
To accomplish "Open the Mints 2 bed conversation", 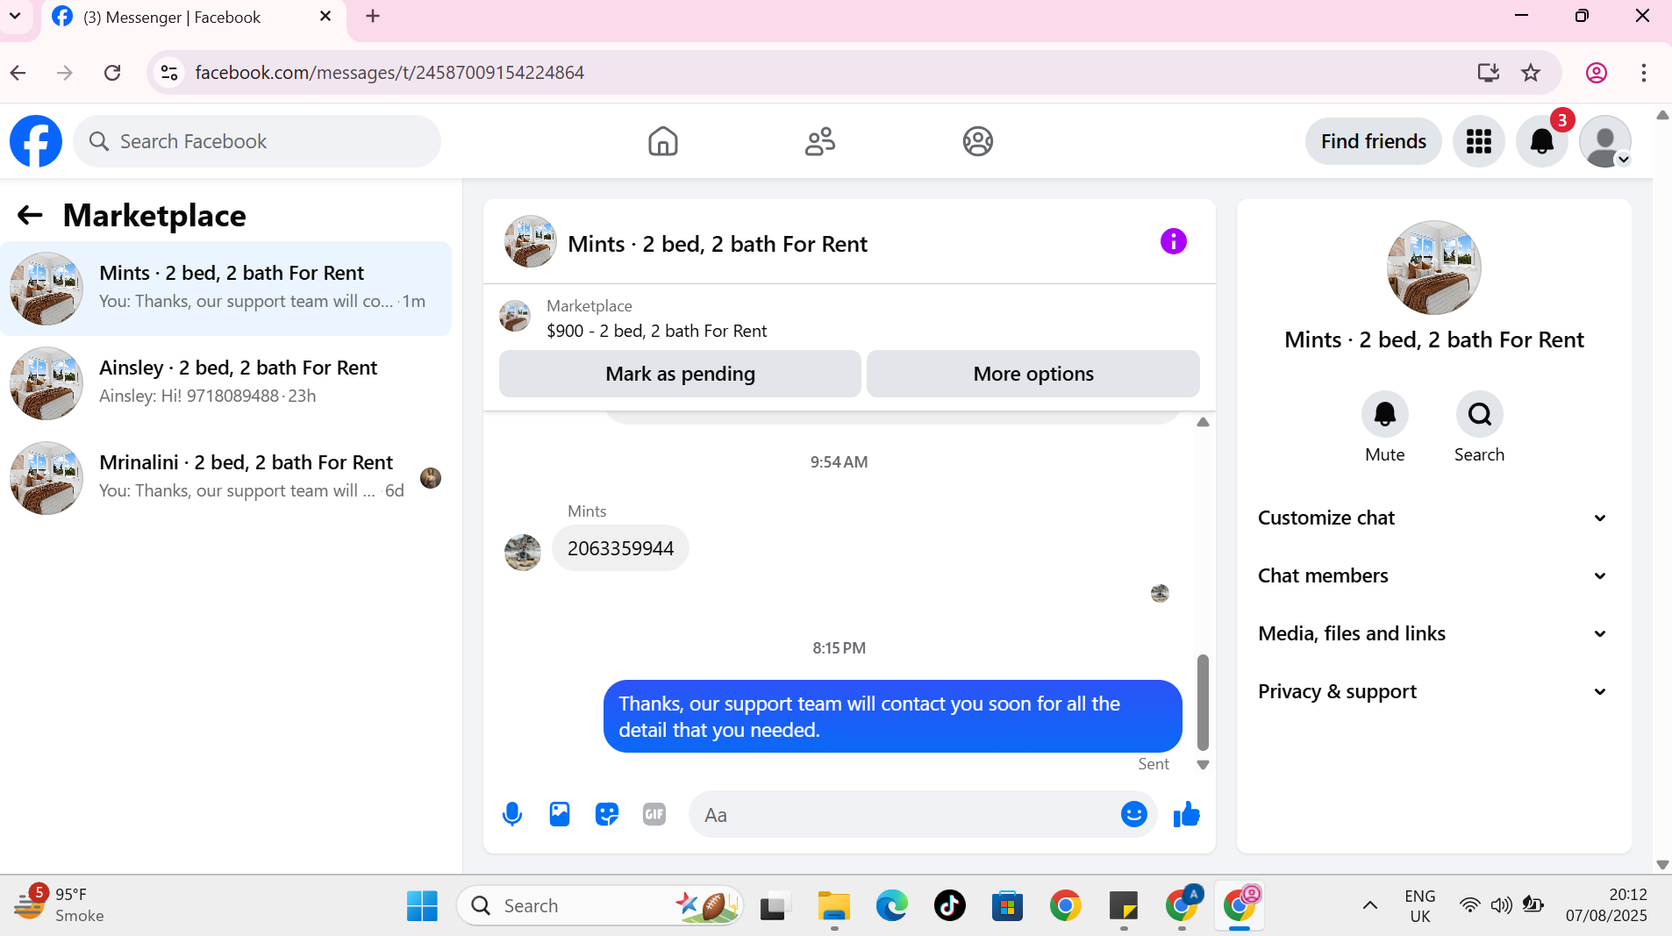I will 226,289.
